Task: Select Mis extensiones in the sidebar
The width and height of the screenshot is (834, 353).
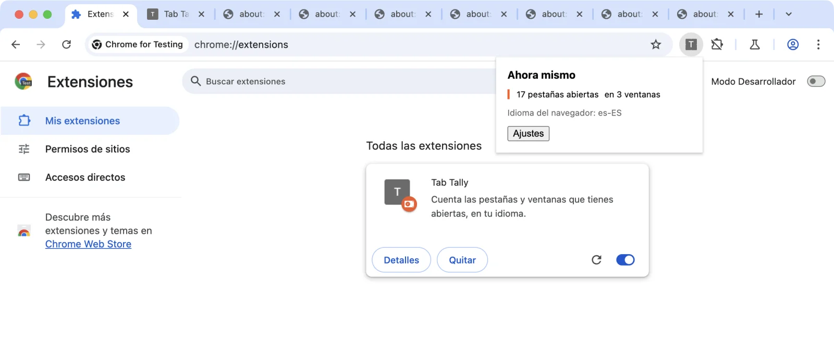Action: coord(90,121)
